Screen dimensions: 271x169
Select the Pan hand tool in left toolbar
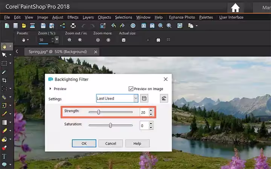[x=4, y=47]
